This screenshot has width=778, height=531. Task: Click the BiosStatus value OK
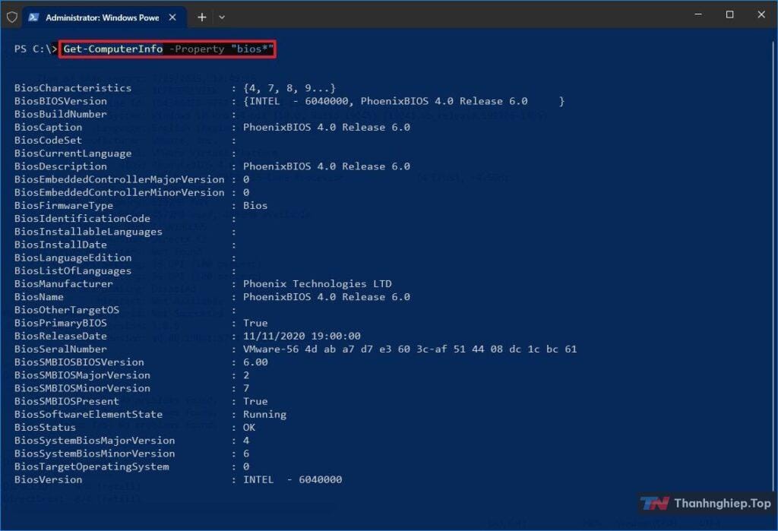(249, 427)
